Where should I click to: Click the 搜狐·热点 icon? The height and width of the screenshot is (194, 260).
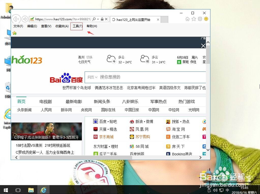(168, 121)
